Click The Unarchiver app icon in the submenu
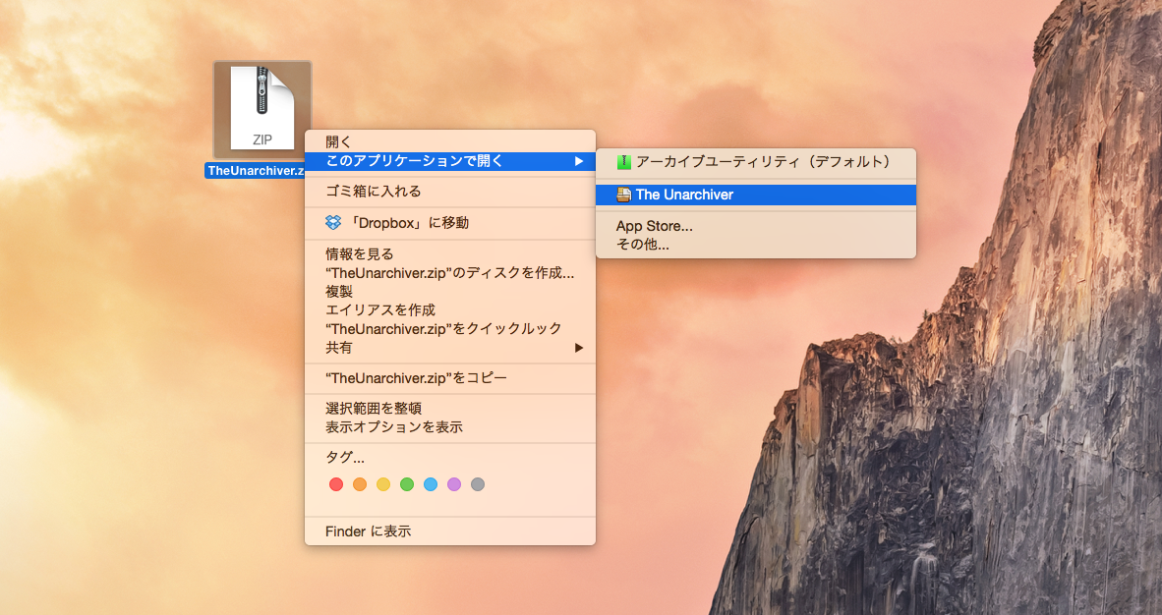This screenshot has width=1162, height=615. tap(624, 195)
